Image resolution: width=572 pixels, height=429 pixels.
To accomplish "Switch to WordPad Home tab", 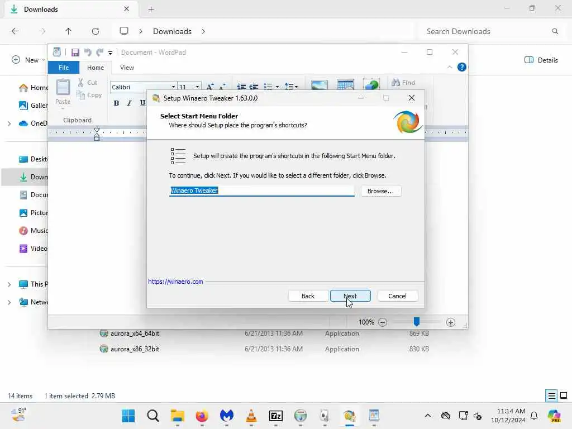I will point(95,68).
